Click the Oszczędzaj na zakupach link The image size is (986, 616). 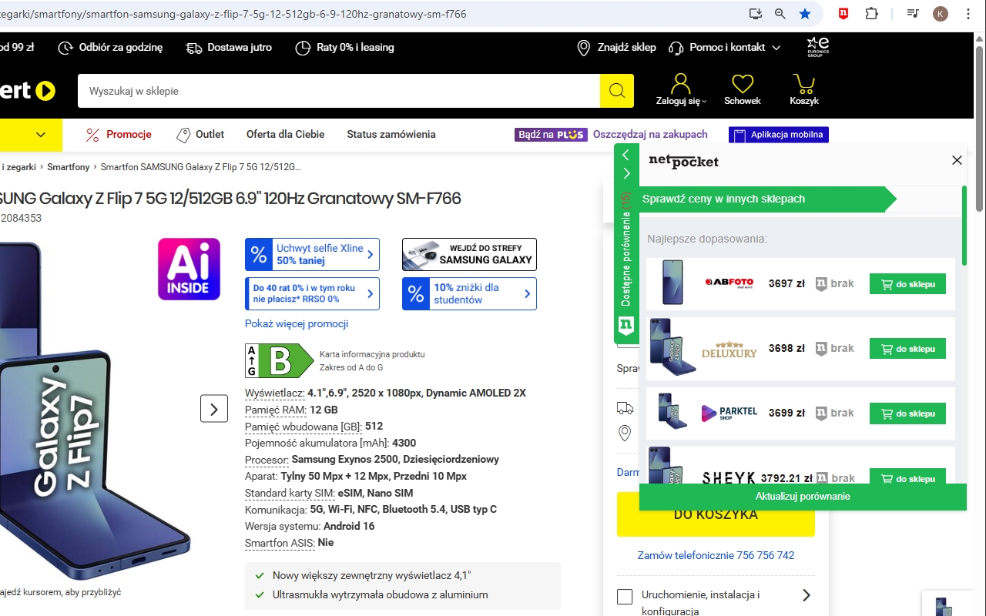click(650, 135)
